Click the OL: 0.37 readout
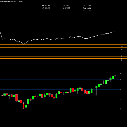Viewport: 127px width, 127px height. pyautogui.click(x=87, y=11)
